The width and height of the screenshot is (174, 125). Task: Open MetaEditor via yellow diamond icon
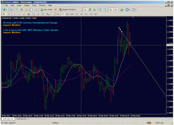(x=56, y=10)
